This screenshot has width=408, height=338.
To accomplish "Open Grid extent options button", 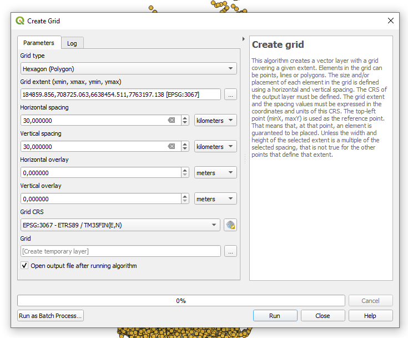I will 230,95.
